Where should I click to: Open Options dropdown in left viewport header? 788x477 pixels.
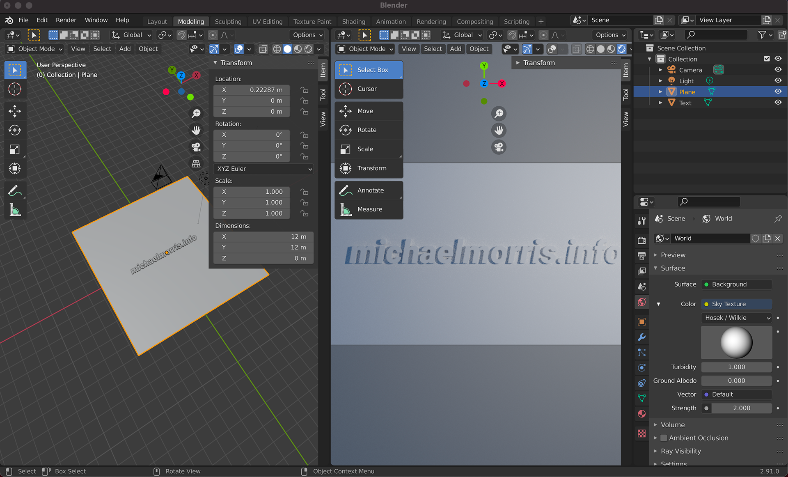coord(308,35)
